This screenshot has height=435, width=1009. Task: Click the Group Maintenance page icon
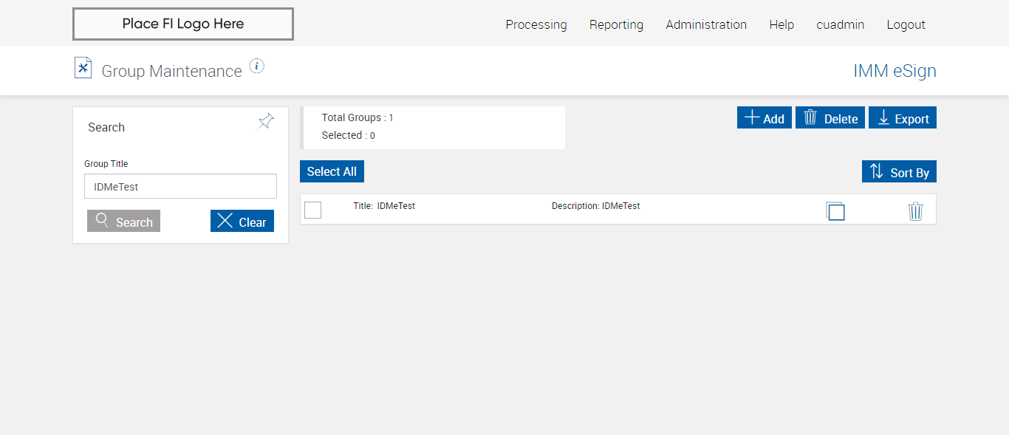(83, 68)
